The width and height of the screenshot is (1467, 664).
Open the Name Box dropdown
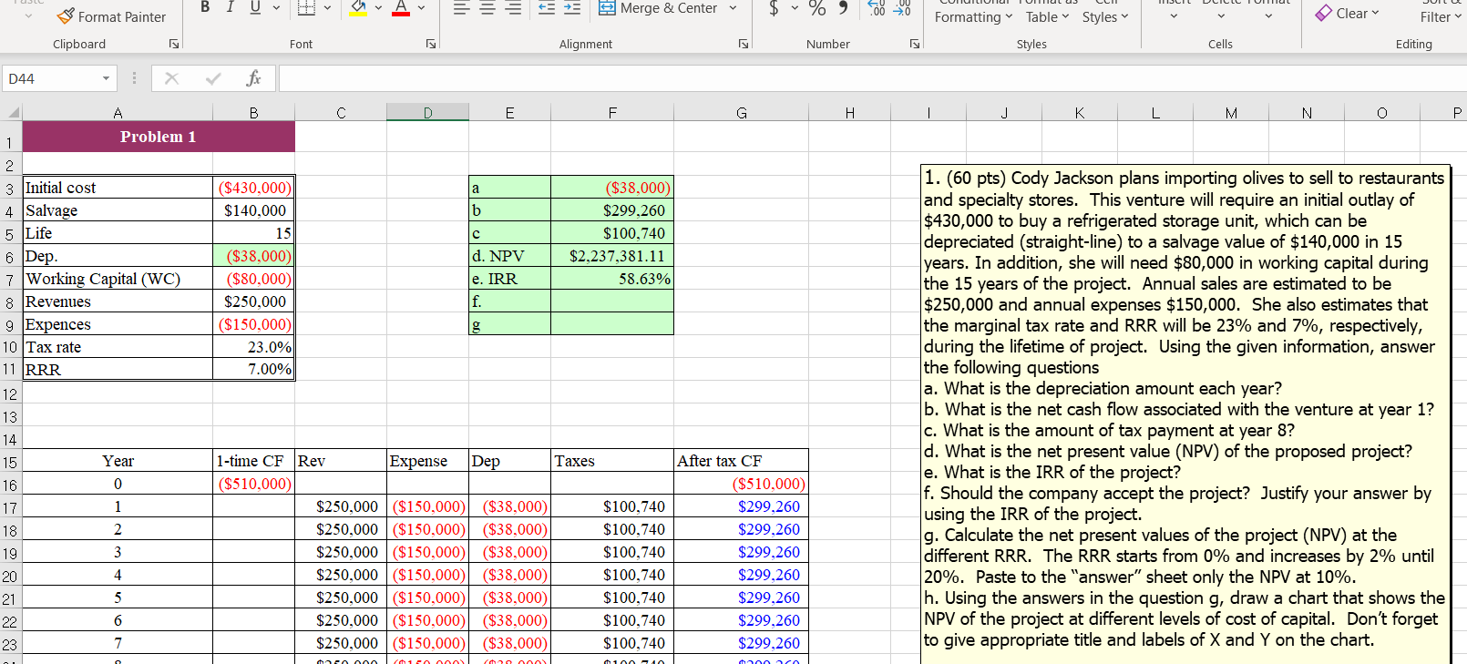(x=106, y=78)
